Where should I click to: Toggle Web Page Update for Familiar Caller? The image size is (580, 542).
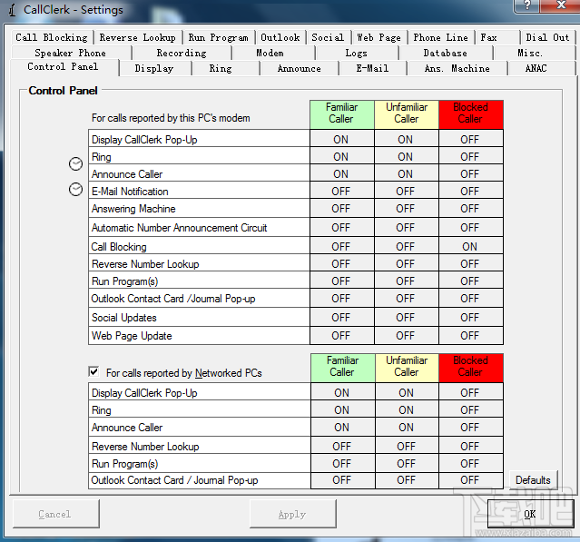[x=341, y=336]
